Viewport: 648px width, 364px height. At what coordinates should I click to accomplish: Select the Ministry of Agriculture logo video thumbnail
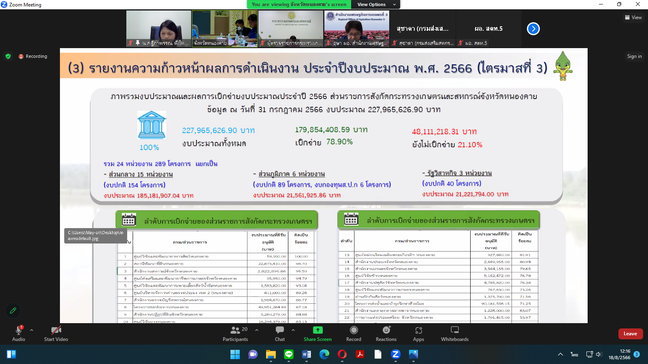click(x=291, y=29)
